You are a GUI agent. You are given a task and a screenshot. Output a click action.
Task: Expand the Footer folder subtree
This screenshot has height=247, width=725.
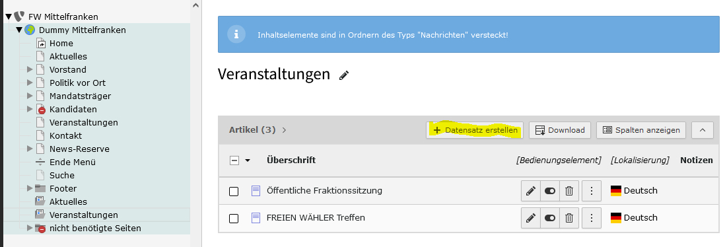30,188
